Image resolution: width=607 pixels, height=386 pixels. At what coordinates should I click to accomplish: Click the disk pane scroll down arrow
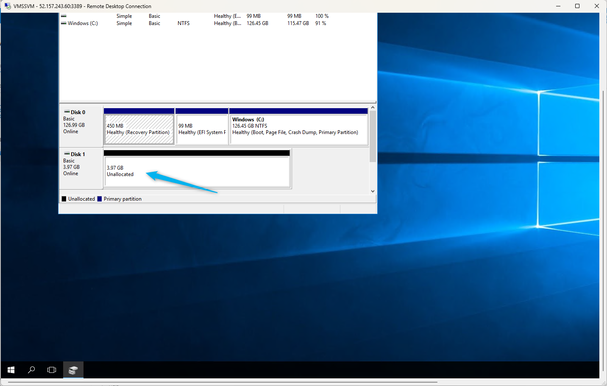click(x=373, y=191)
